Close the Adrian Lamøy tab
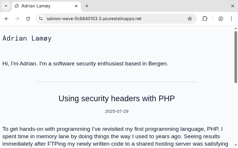 coord(76,6)
